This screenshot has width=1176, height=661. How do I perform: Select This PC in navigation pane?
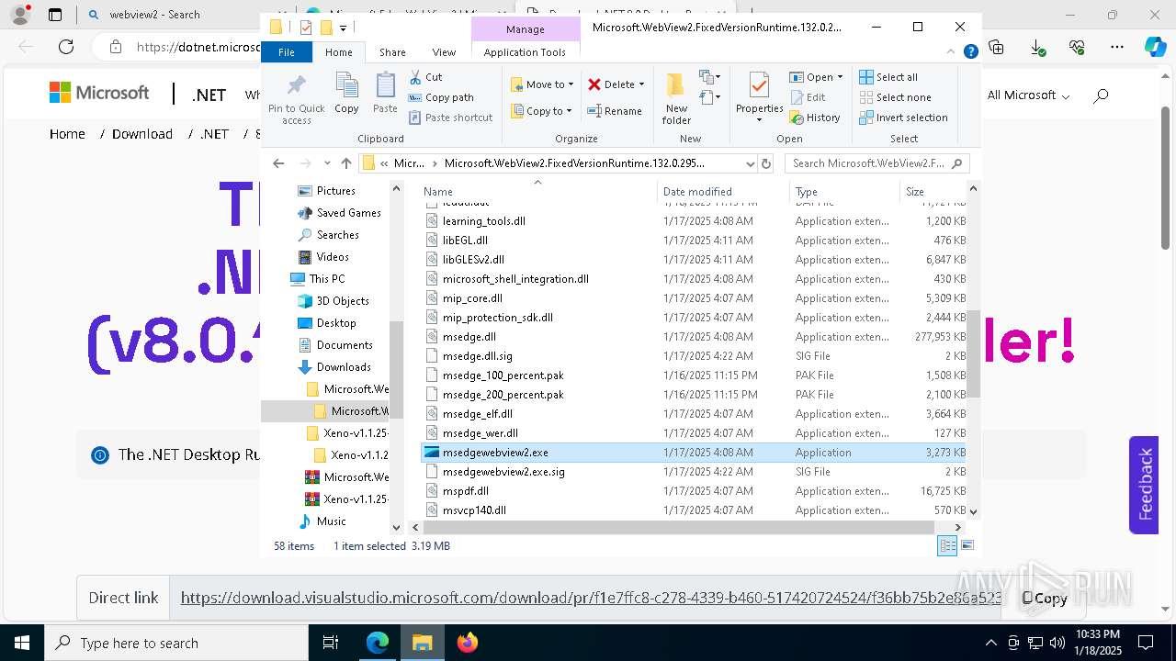[x=327, y=279]
